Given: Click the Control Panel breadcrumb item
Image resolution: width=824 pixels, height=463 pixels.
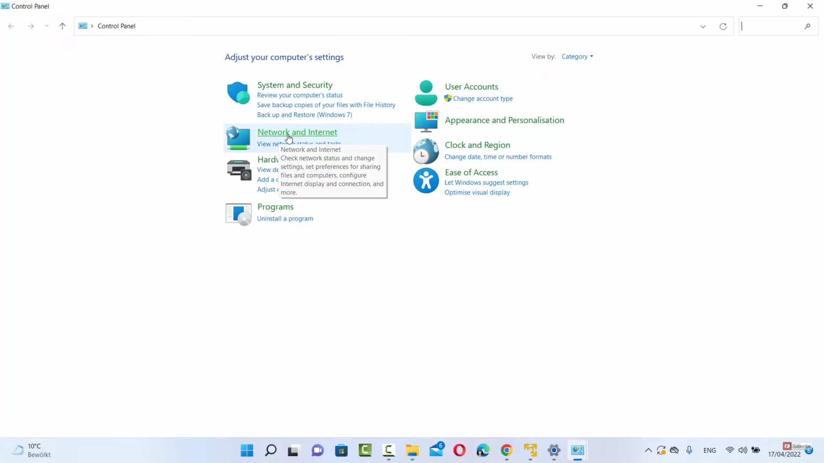Looking at the screenshot, I should click(x=116, y=26).
